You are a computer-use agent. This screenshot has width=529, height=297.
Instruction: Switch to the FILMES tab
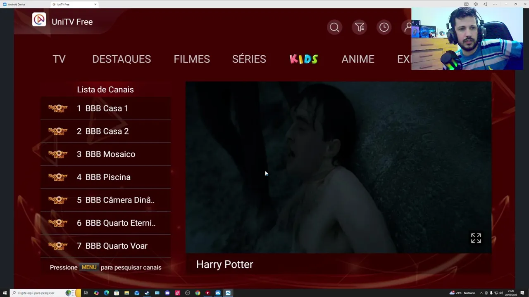[x=192, y=59]
